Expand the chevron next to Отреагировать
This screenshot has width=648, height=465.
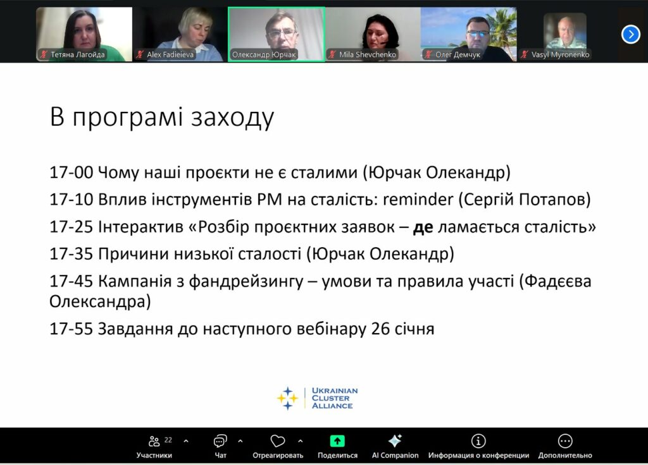[300, 441]
